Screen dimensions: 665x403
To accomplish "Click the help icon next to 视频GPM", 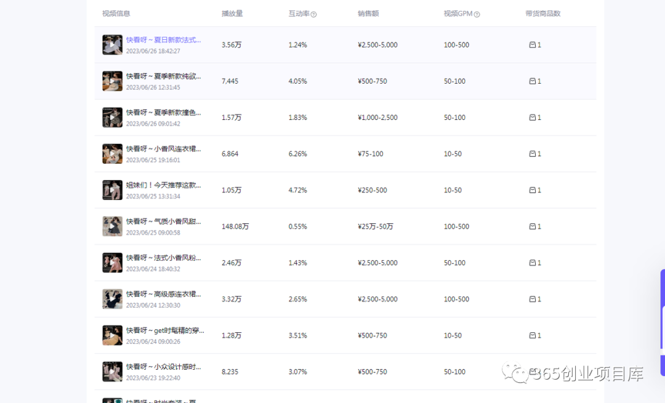I will coord(477,14).
